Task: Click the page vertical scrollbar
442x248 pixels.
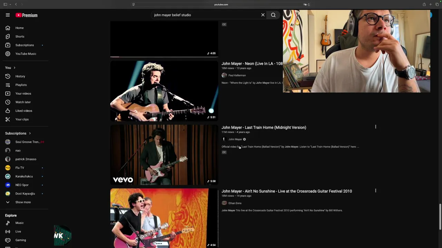Action: tap(440, 217)
